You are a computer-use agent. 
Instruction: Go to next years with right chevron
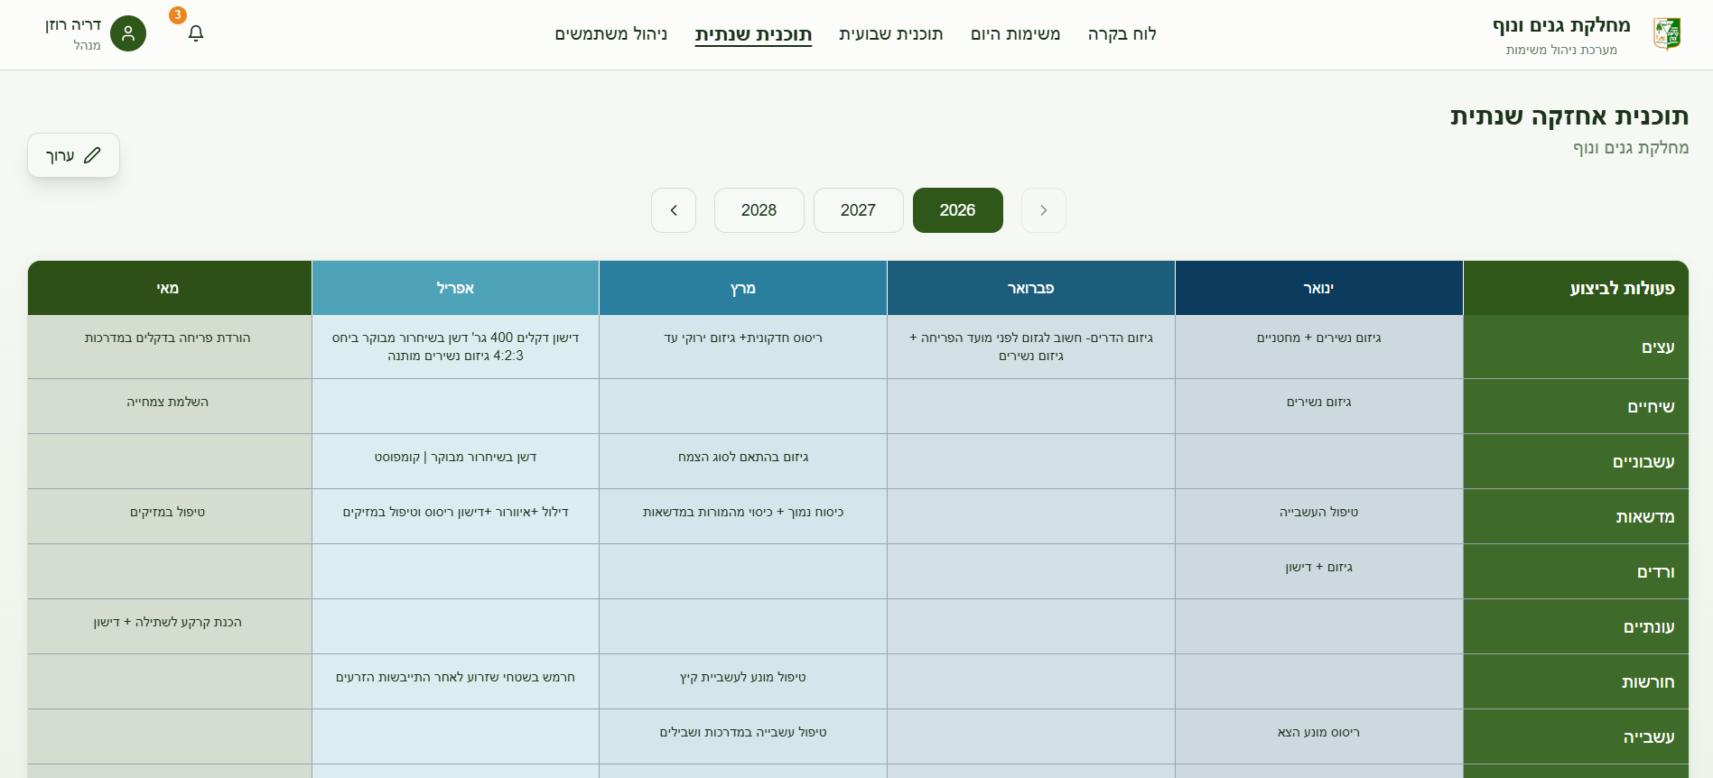(x=1043, y=210)
